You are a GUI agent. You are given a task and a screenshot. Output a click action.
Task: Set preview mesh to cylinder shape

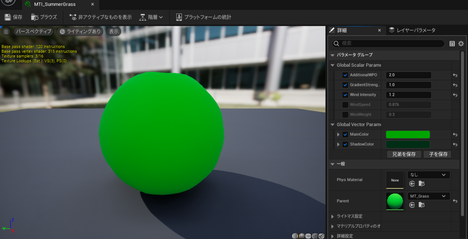pyautogui.click(x=295, y=236)
